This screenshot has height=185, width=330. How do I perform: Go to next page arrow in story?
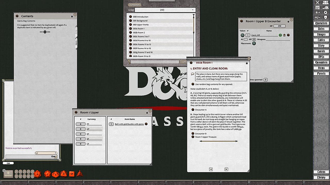(226, 169)
